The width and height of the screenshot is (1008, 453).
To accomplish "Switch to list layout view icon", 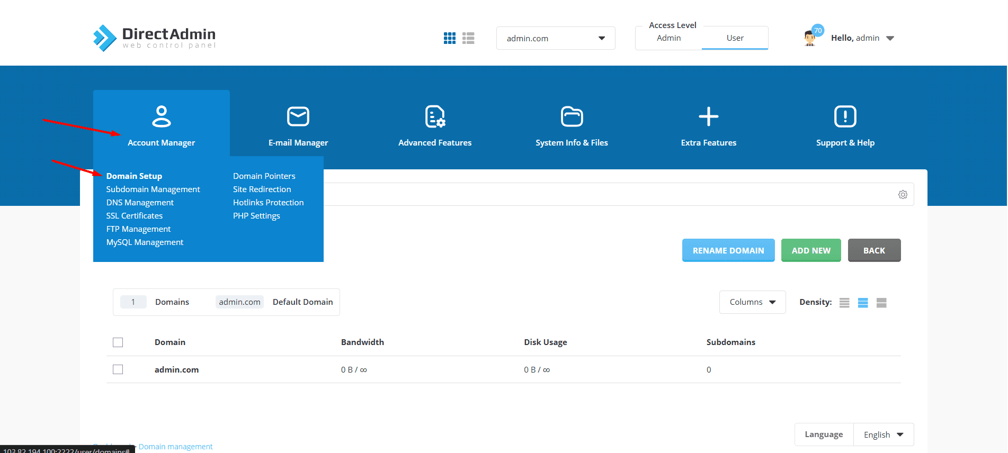I will click(x=468, y=38).
